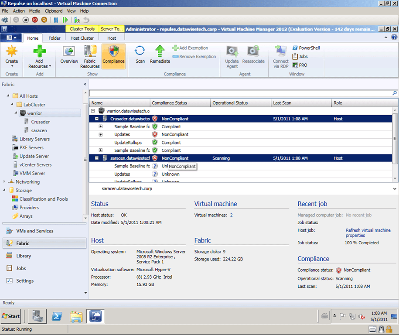399x335 pixels.
Task: Open the Settings workspace
Action: coord(44,281)
